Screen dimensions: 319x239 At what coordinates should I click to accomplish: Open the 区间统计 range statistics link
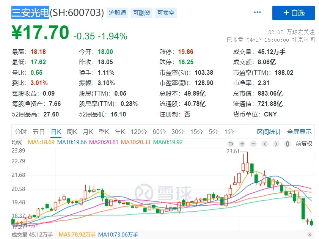pos(269,132)
